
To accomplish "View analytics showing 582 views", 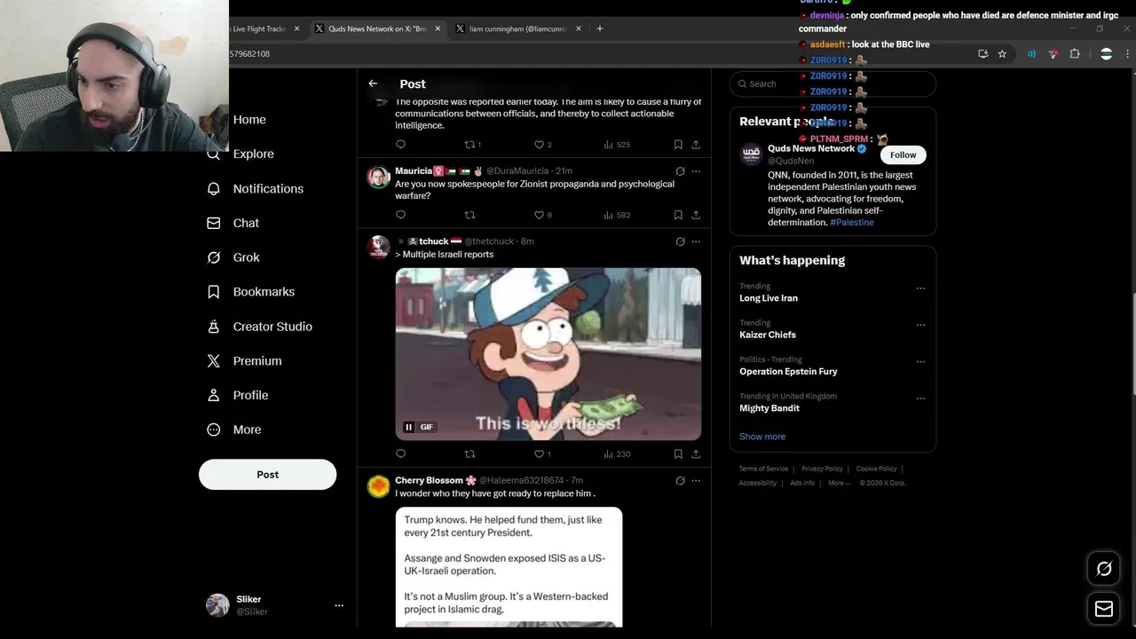I will click(x=617, y=215).
